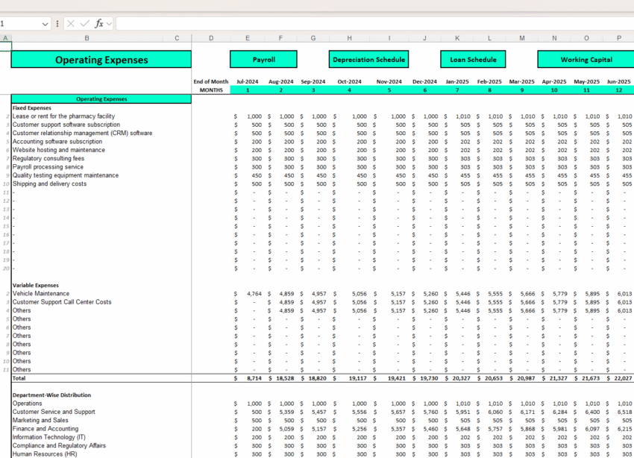
Task: Open the Loan Schedule button
Action: (473, 60)
